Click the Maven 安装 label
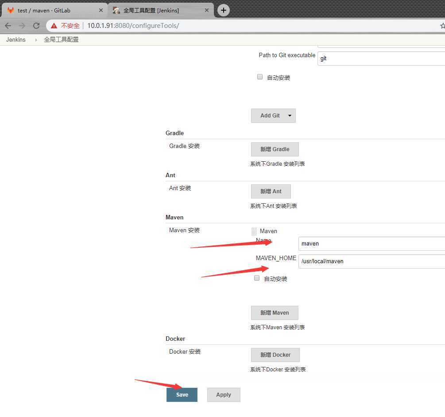Viewport: 445px width, 417px height. click(184, 230)
